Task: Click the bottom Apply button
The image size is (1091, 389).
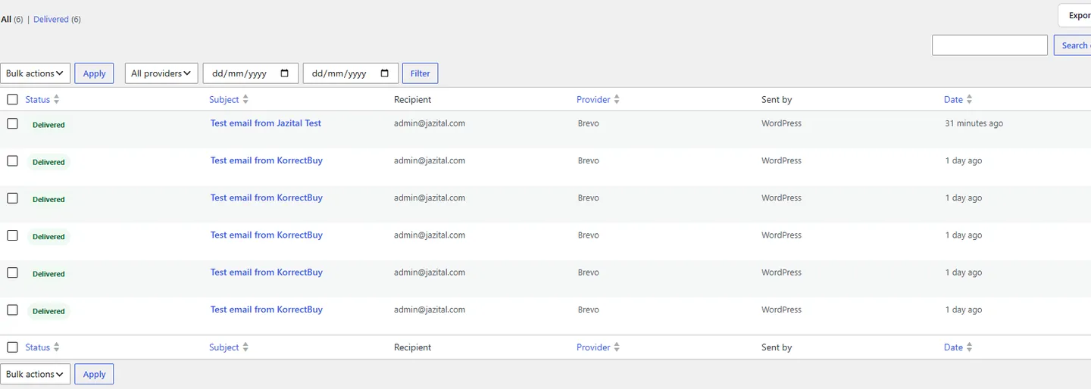Action: tap(94, 374)
